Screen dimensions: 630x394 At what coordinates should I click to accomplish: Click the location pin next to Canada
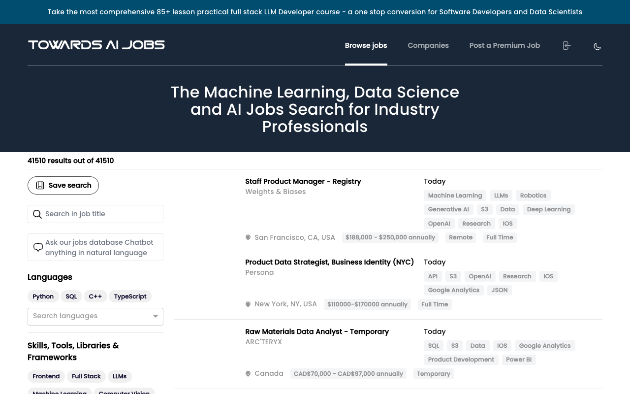coord(248,374)
